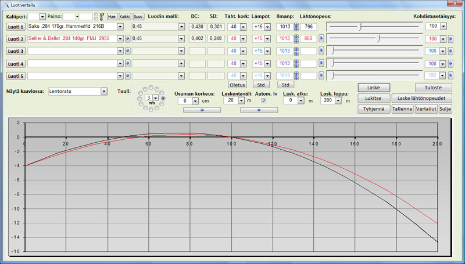The width and height of the screenshot is (465, 264).
Task: Increase Luoti 4 Ilmanp pressure with up spinner
Action: tap(296, 62)
